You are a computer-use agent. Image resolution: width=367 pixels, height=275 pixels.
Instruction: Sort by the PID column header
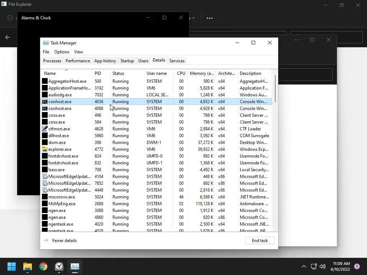pyautogui.click(x=101, y=73)
